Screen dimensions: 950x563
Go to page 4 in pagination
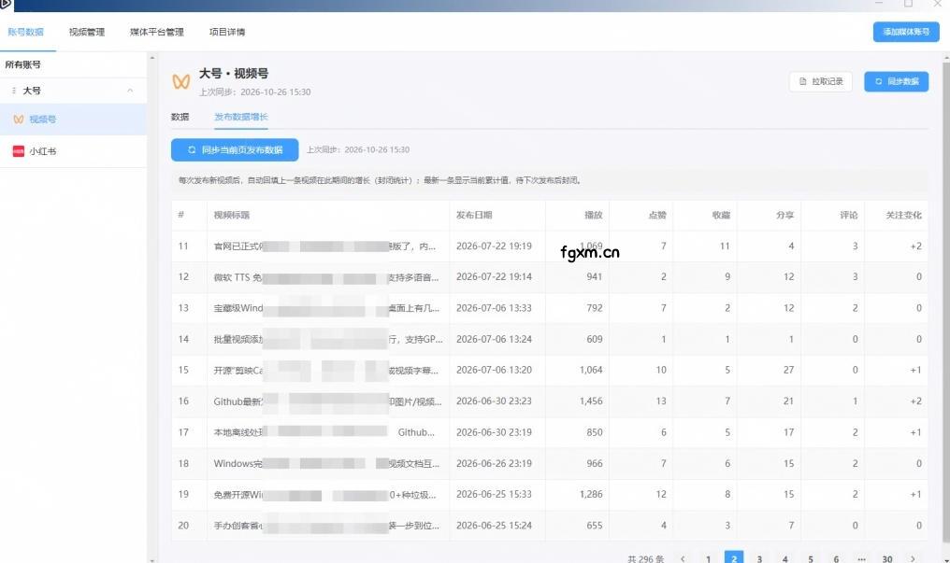coord(785,558)
